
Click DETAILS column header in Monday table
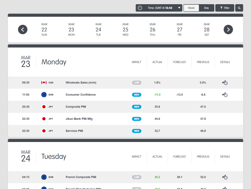225,62
